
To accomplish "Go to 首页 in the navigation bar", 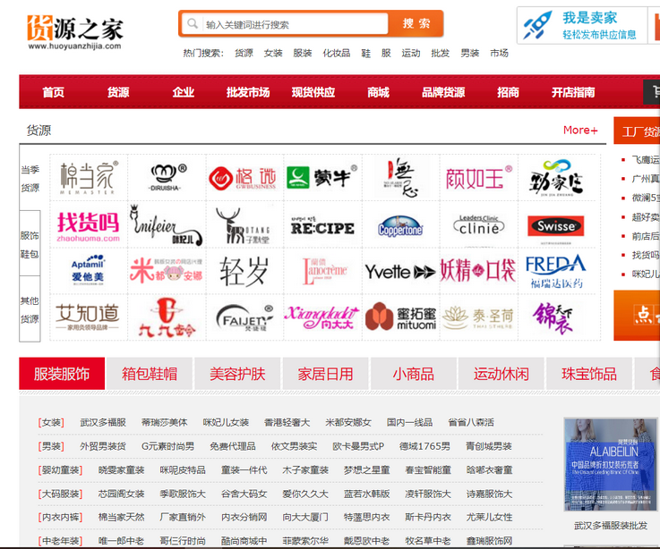I will [x=54, y=92].
